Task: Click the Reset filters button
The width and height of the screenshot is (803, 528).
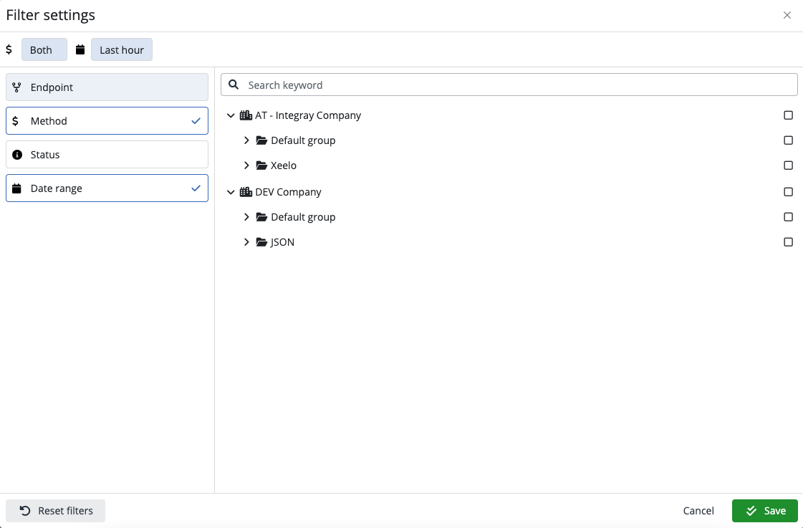Action: click(x=55, y=510)
